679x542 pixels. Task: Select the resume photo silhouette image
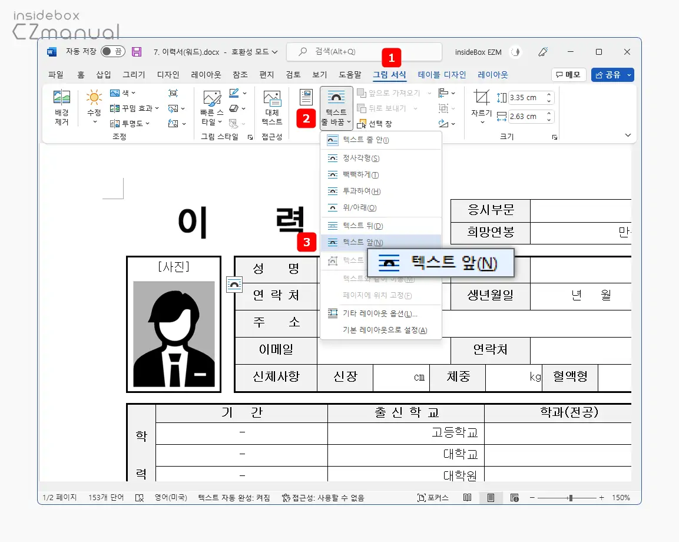(x=174, y=334)
